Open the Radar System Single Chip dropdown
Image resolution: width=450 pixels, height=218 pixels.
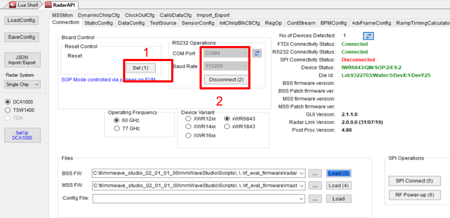click(x=22, y=85)
